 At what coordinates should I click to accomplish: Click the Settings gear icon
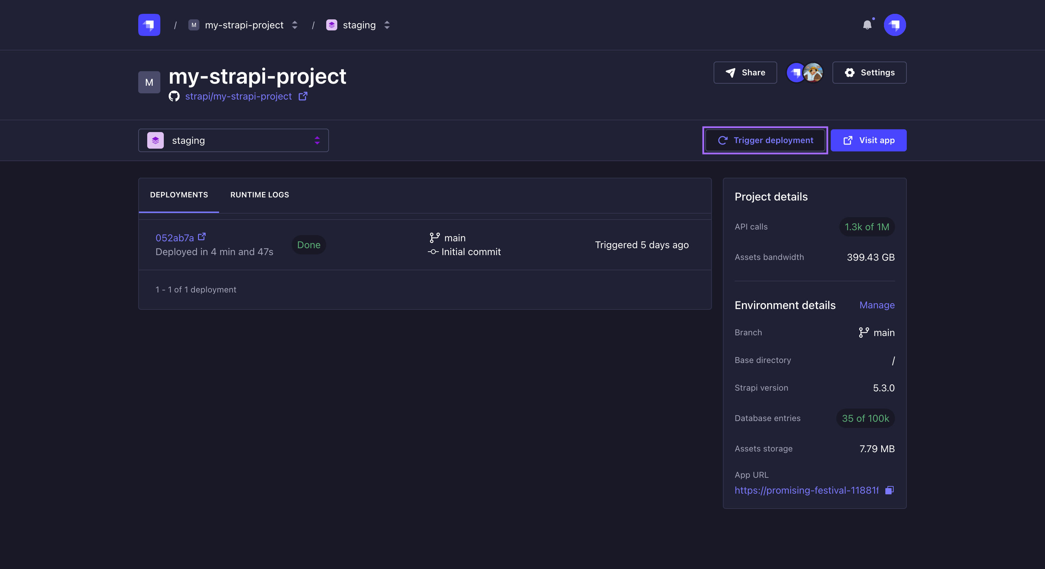click(x=850, y=72)
